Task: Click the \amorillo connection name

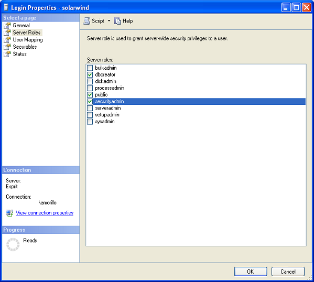Action: click(x=48, y=203)
